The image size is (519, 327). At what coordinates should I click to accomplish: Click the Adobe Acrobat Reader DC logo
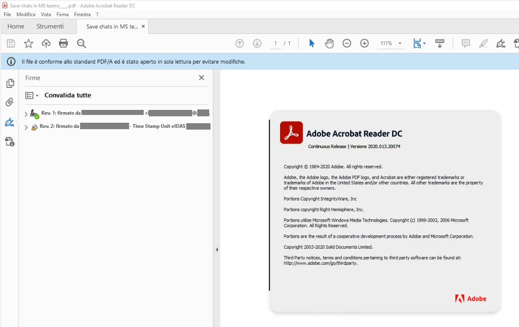pyautogui.click(x=291, y=132)
